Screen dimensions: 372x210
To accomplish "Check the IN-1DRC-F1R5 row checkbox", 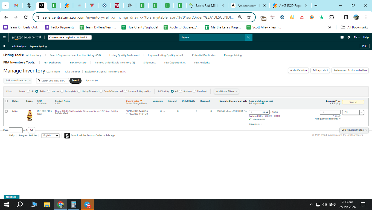I will tap(7, 111).
